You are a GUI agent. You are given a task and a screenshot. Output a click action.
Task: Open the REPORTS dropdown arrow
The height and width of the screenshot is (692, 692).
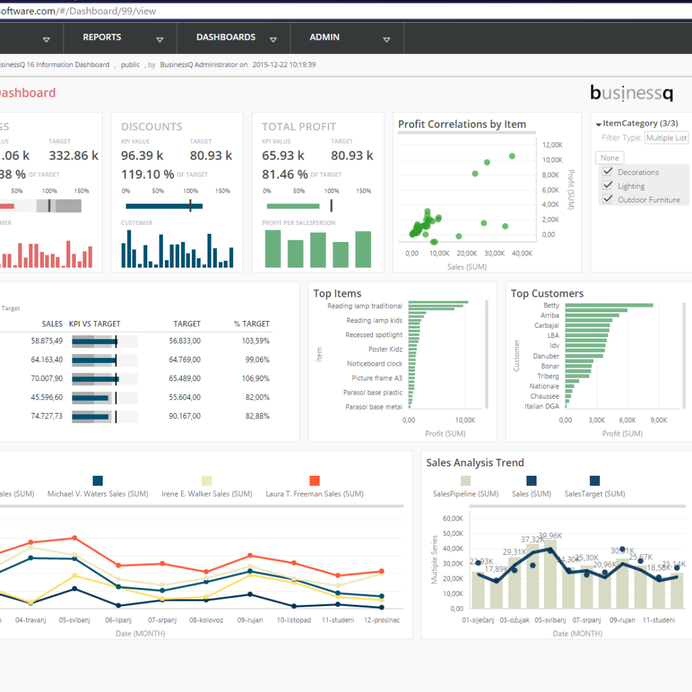160,39
